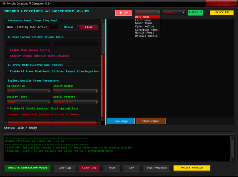
Task: Click the settings panel scroll down arrow
Action: [103, 119]
